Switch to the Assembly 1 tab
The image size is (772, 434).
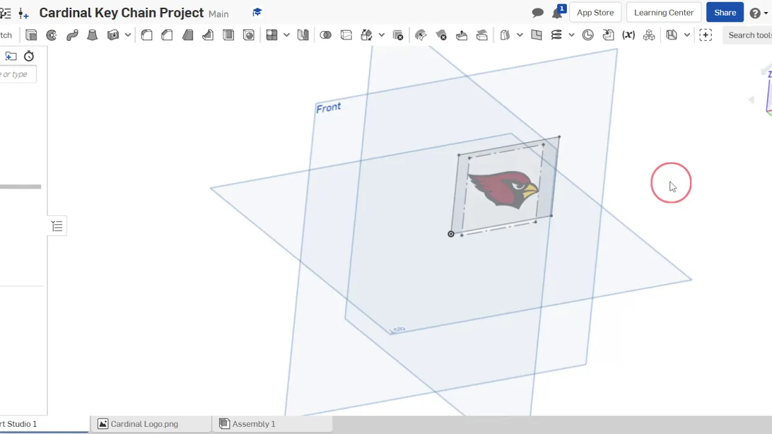pyautogui.click(x=272, y=424)
